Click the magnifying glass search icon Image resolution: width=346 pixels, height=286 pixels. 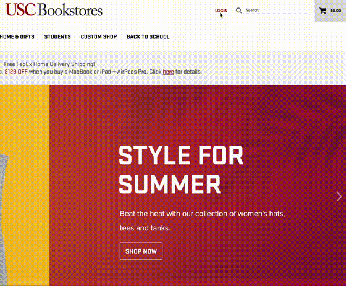[238, 11]
